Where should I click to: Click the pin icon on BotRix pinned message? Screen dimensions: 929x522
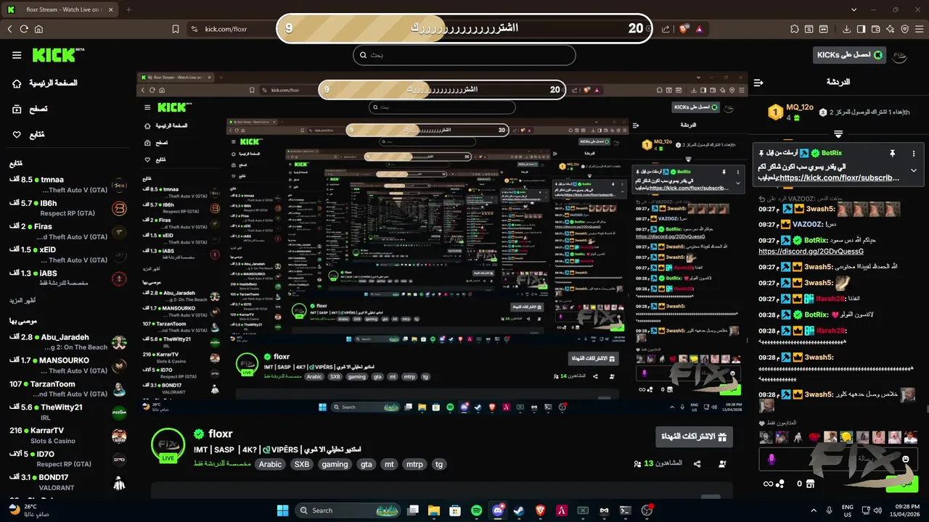click(x=892, y=154)
